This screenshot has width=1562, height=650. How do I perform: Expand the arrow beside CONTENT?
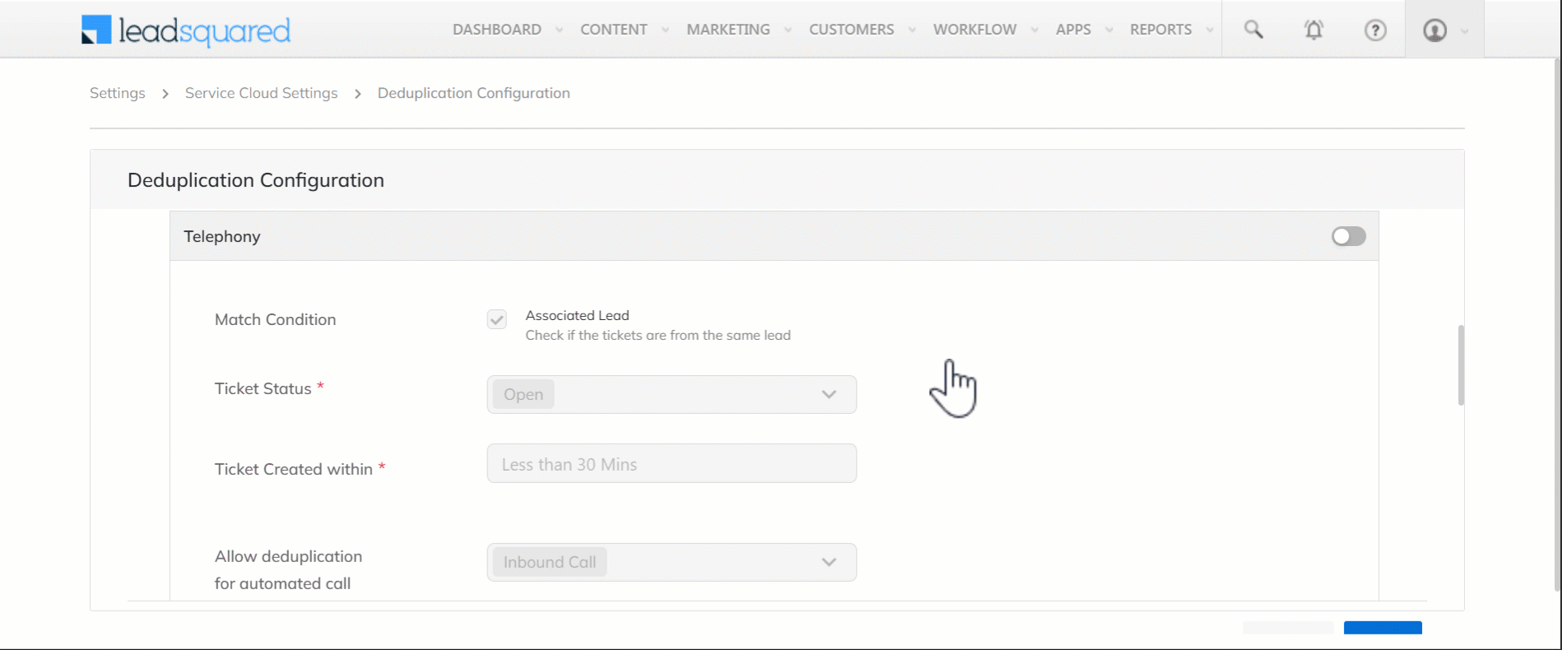665,30
